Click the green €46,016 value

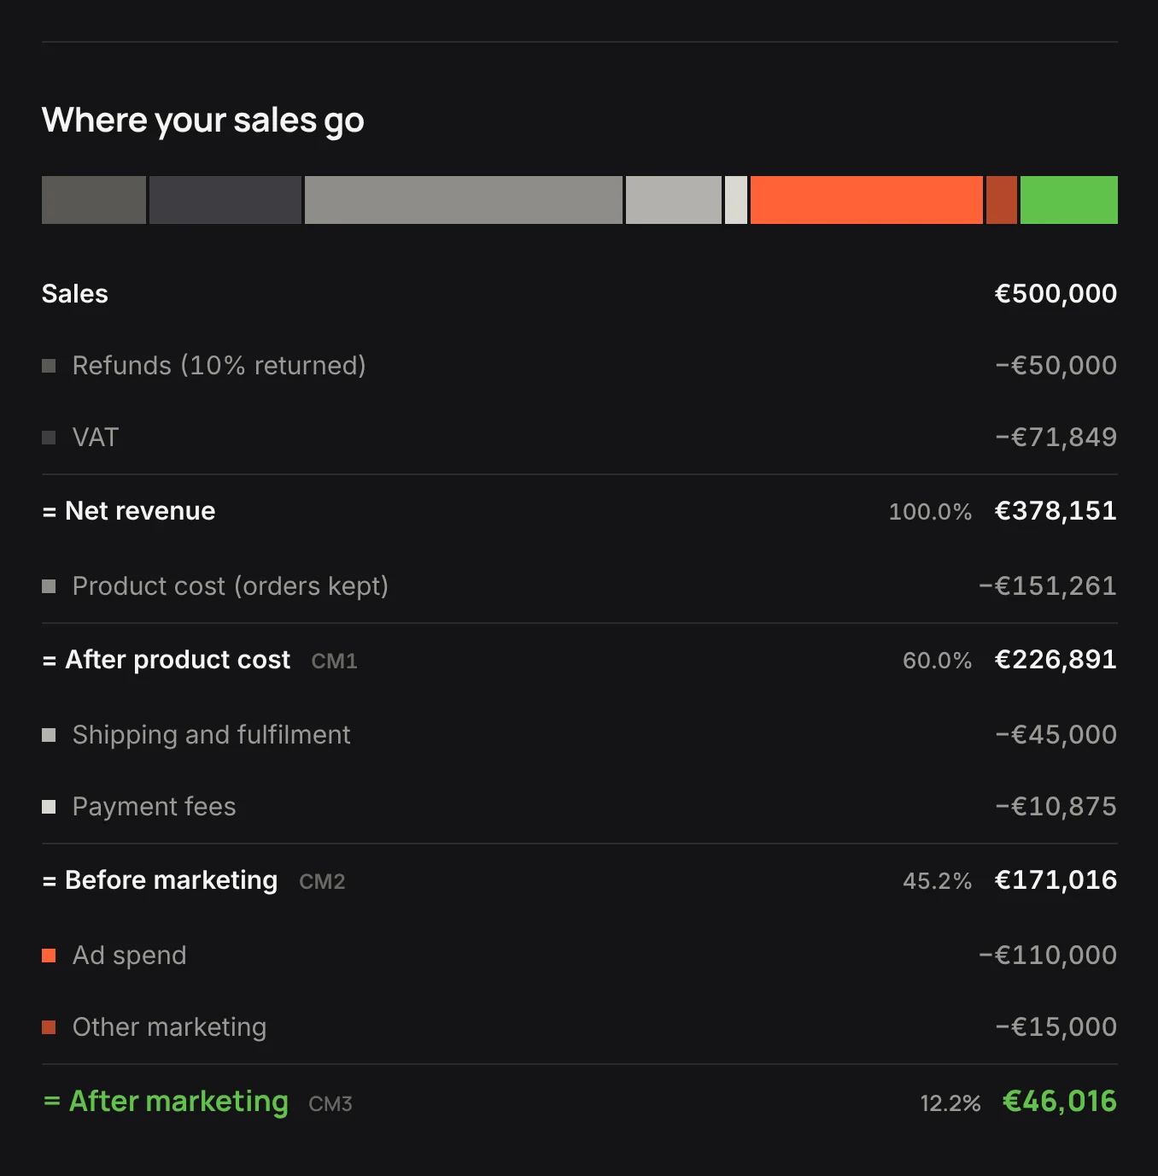[x=1060, y=1102]
